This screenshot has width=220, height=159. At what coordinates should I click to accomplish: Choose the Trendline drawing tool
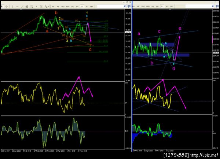point(22,7)
